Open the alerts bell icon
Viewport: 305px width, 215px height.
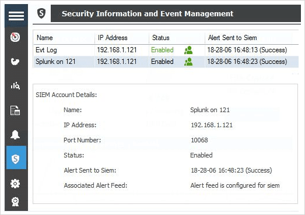click(15, 135)
